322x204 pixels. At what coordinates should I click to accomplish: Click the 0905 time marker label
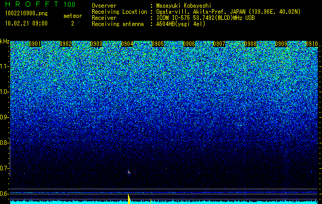tap(158, 44)
